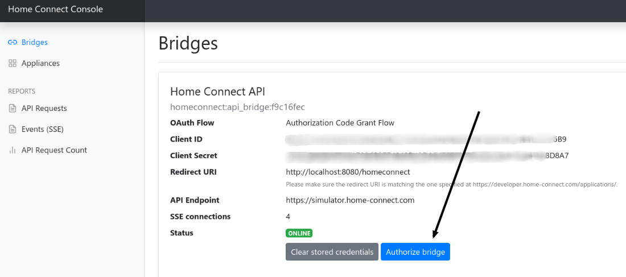
Task: View the API Request Count report label
Action: [x=54, y=151]
